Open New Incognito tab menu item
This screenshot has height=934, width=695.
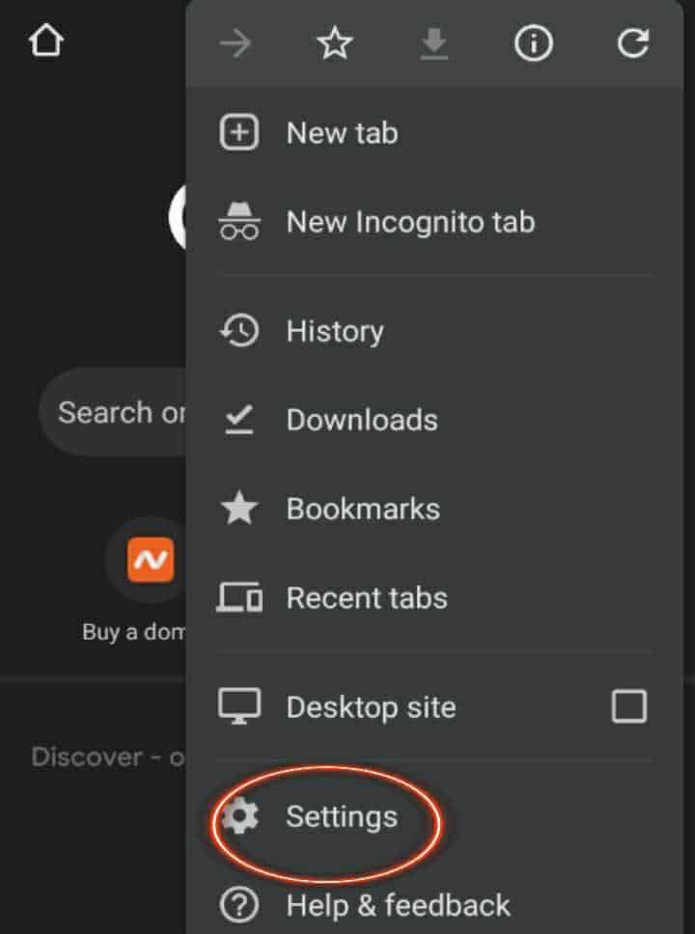410,222
